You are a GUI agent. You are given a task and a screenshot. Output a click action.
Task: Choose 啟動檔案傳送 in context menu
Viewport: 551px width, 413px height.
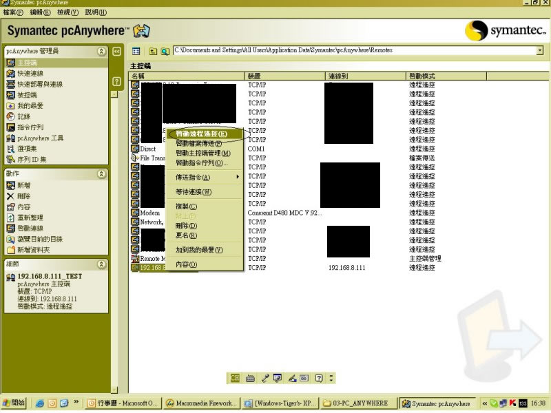tap(204, 143)
